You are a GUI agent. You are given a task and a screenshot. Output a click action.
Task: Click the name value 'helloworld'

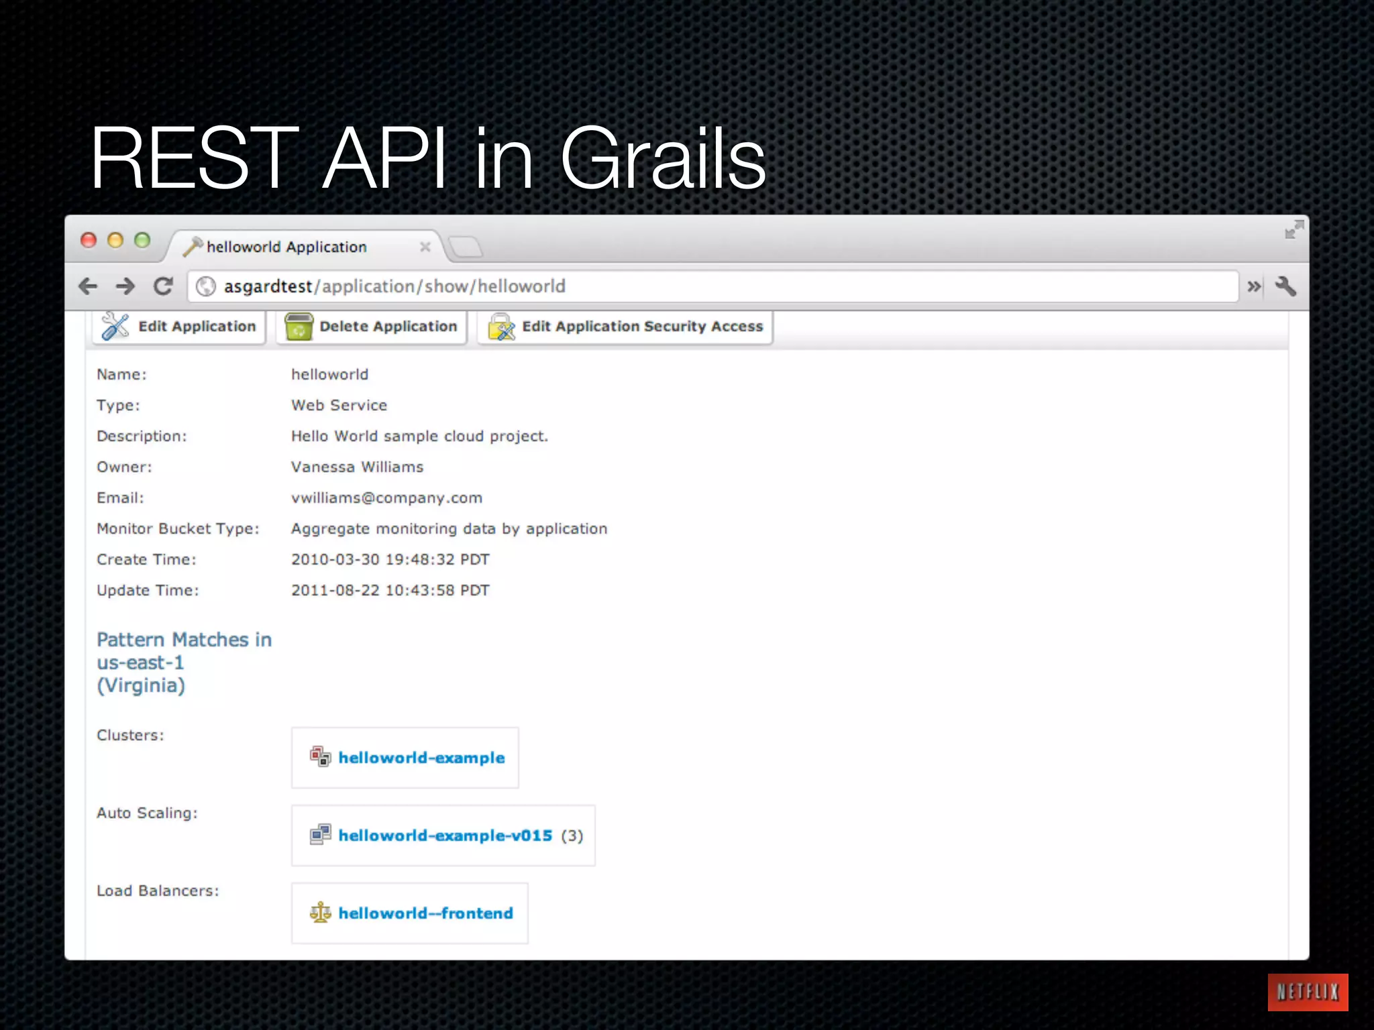tap(329, 374)
